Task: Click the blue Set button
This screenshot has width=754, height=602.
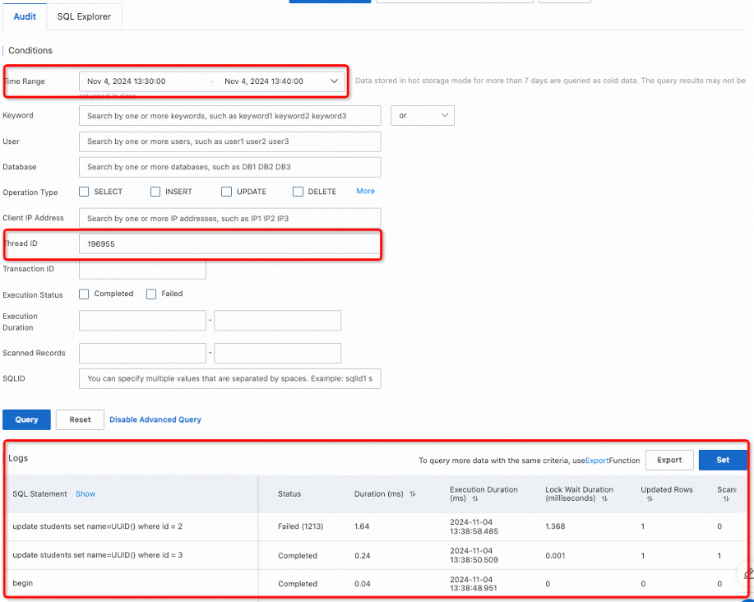Action: point(723,461)
